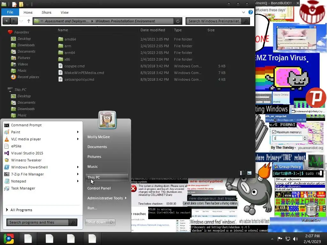This screenshot has width=327, height=245.
Task: Expand VLC media player jump list
Action: 78,139
